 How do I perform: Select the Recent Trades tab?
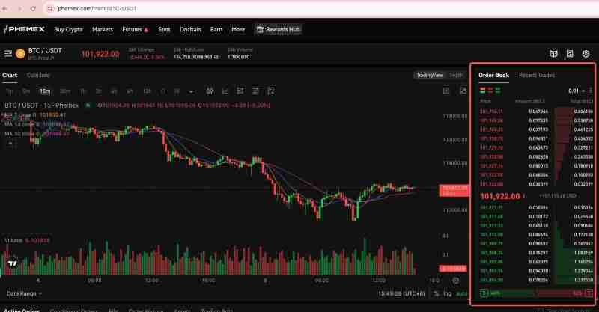(537, 76)
